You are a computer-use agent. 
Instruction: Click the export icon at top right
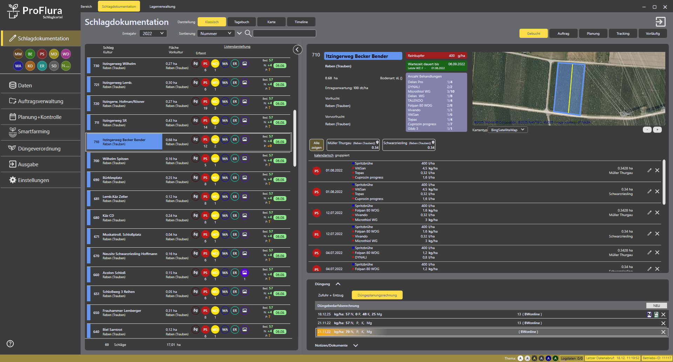660,22
